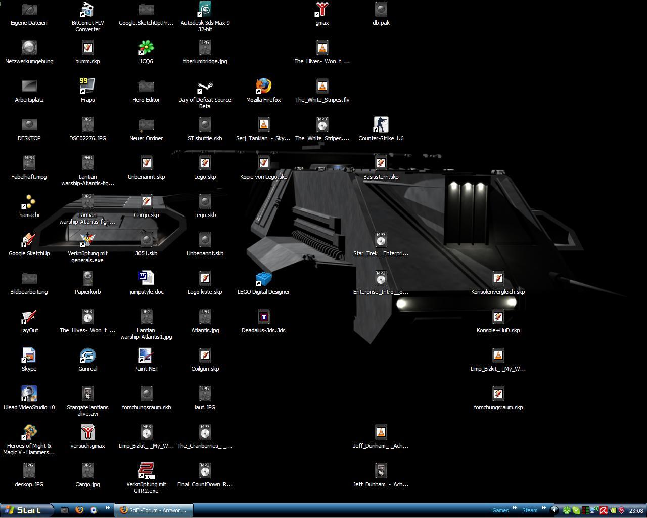The width and height of the screenshot is (647, 518).
Task: Click the Windows security alert shield in tray
Action: (x=621, y=510)
